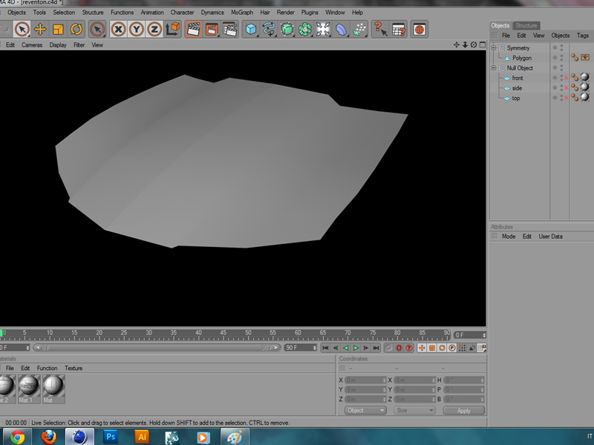Screen dimensions: 594x445
Task: Open the spline tools icon
Action: point(269,29)
